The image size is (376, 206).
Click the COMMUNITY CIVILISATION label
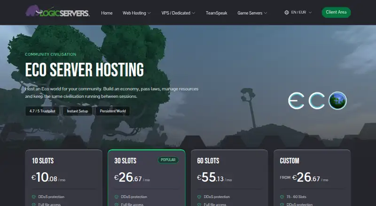pyautogui.click(x=51, y=54)
